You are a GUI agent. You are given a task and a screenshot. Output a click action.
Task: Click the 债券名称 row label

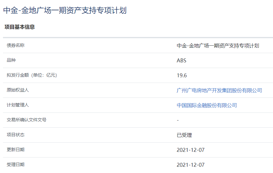[x=16, y=45]
